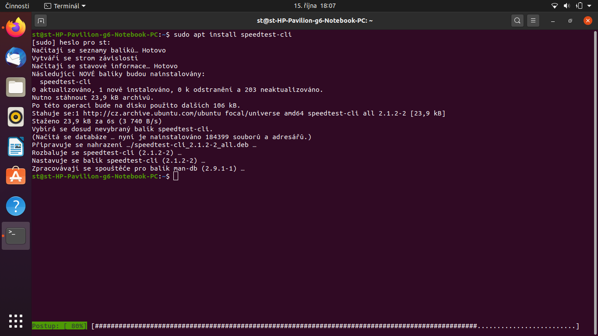
Task: Click the cursor at the empty prompt
Action: 176,176
